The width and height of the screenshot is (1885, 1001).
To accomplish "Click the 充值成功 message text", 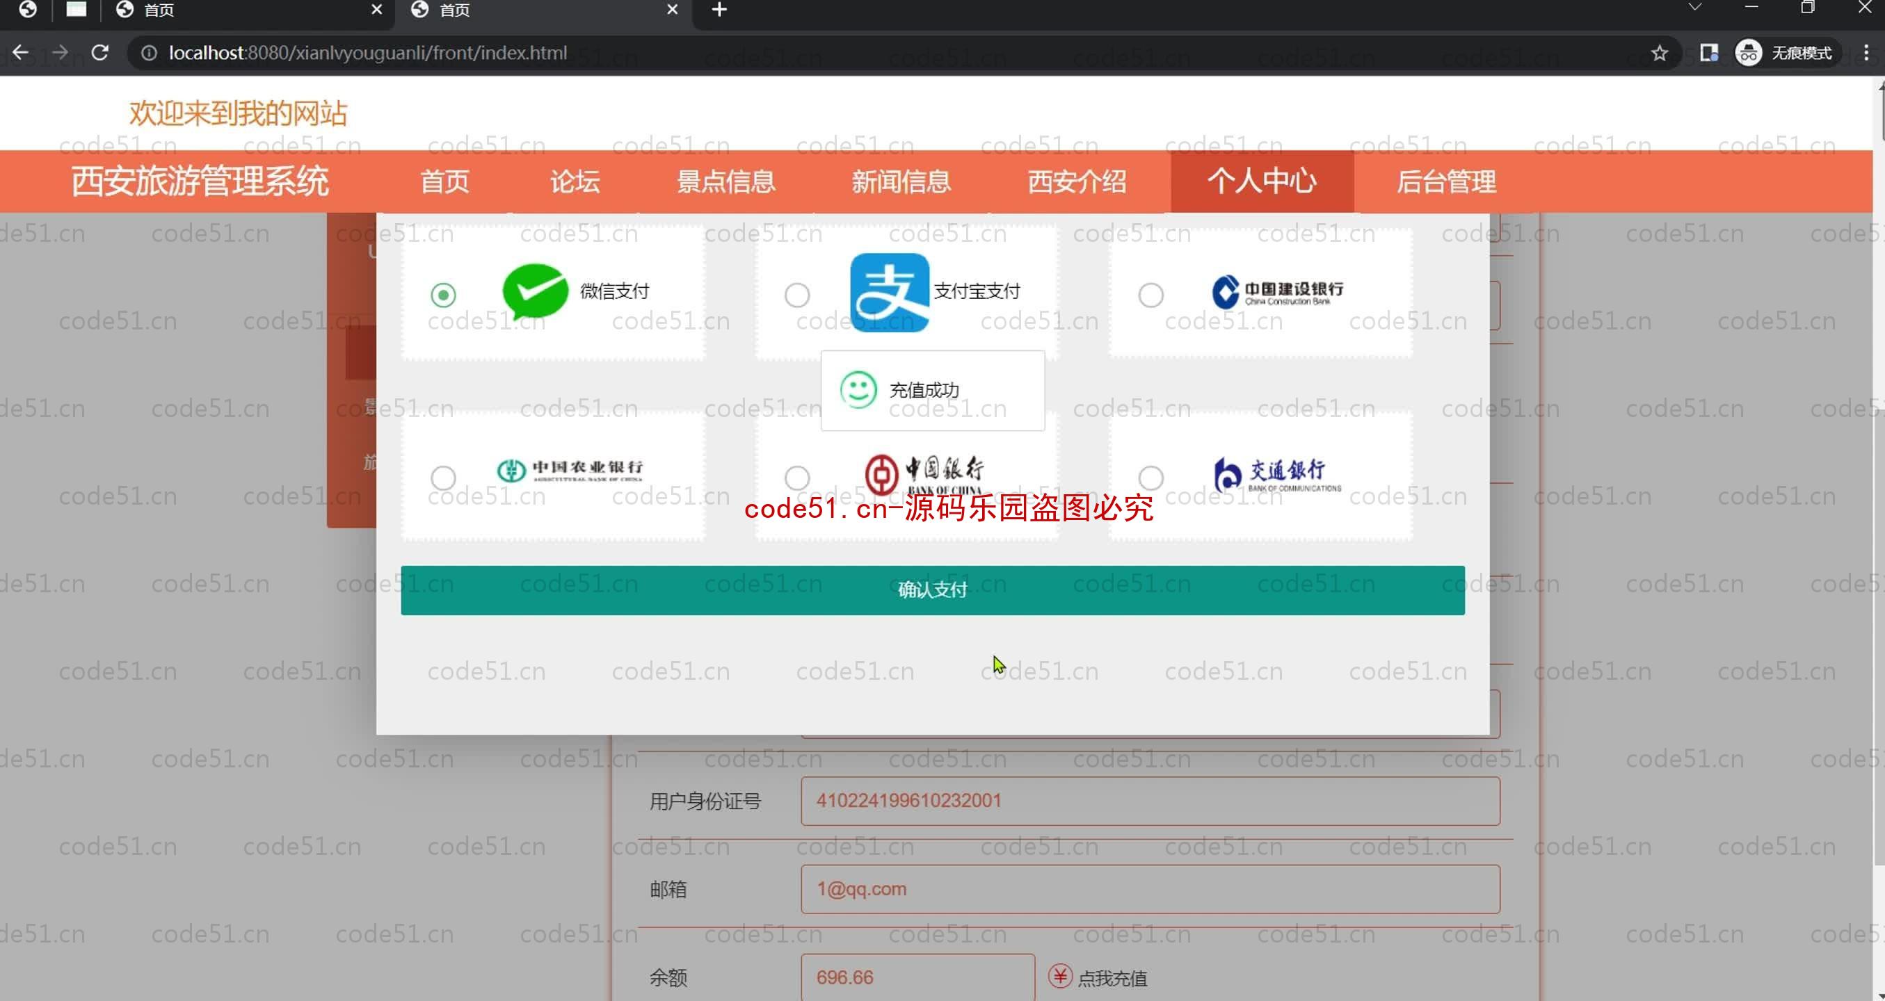I will (x=924, y=390).
